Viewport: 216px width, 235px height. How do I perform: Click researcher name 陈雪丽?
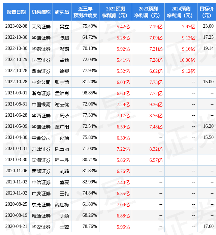(62, 149)
